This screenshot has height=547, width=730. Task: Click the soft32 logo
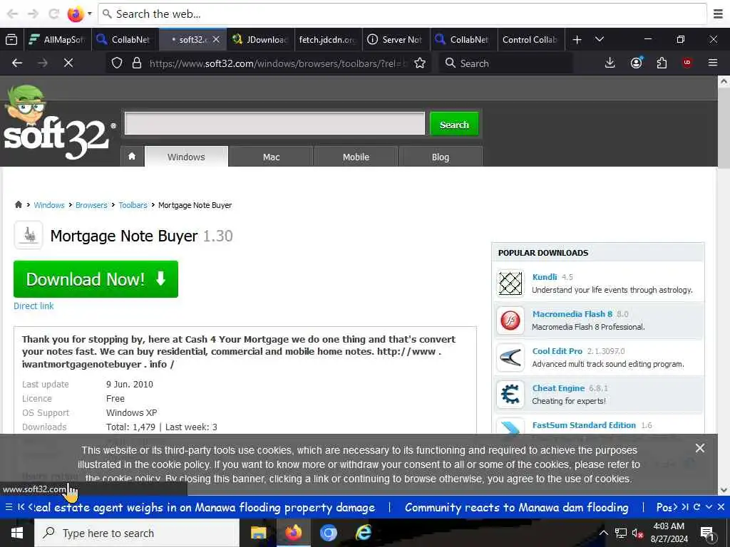[58, 123]
